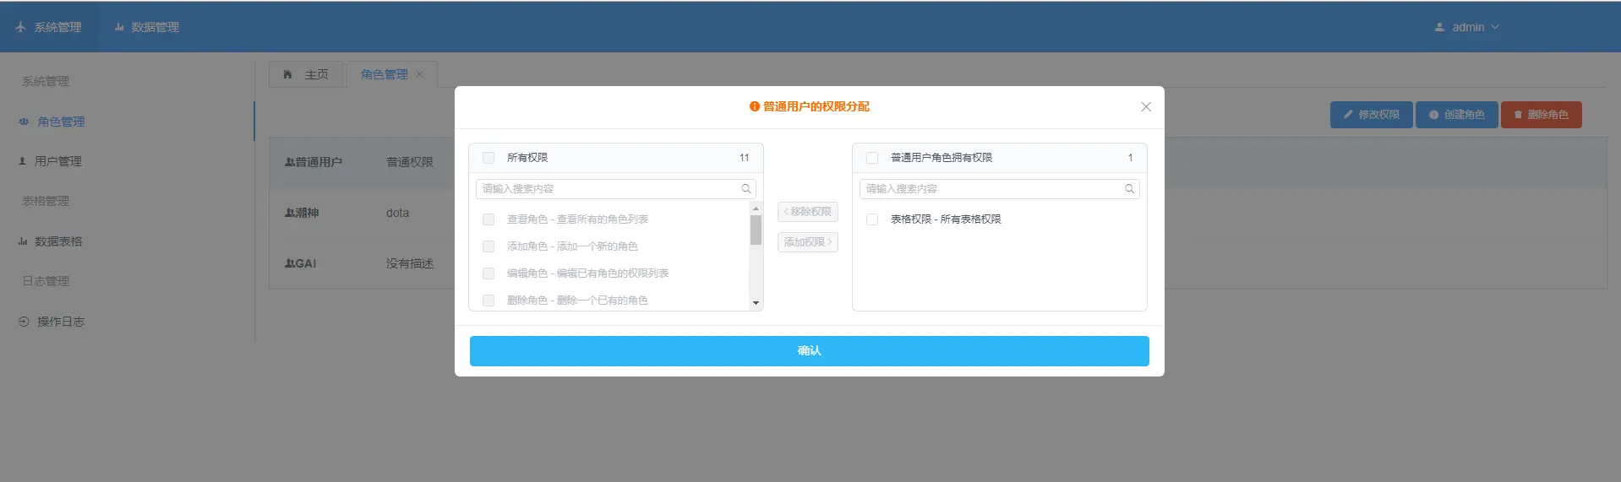Screen dimensions: 1621x482
Task: Click the 角色管理 sidebar icon
Action: pos(24,122)
